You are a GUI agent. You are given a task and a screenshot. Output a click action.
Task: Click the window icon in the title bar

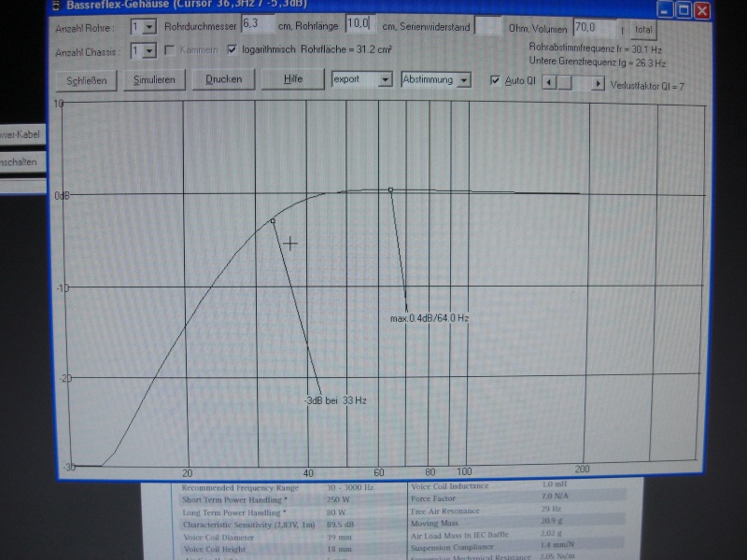point(54,4)
